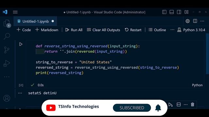The width and height of the screenshot is (209, 117).
Task: Delete the cell with trash icon
Action: coord(192,105)
